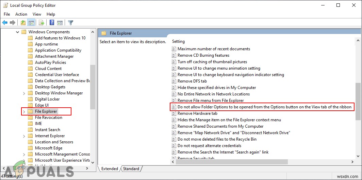Viewport: 362px width, 180px height.
Task: Select the App runtime folder
Action: coord(46,44)
